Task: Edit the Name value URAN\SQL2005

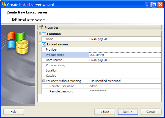Action: [125, 39]
